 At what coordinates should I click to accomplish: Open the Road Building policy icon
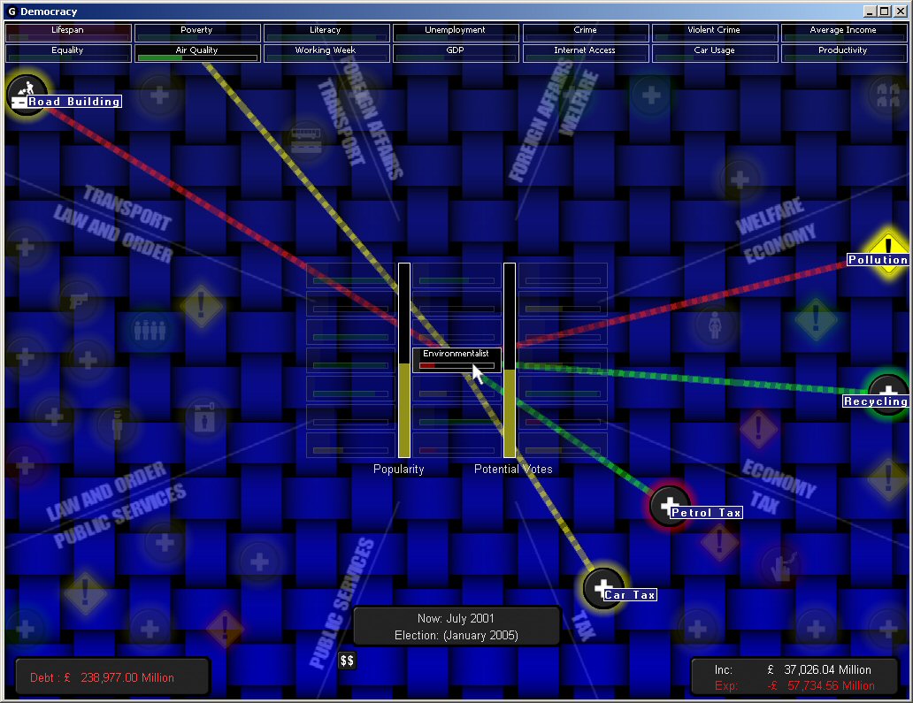coord(27,93)
